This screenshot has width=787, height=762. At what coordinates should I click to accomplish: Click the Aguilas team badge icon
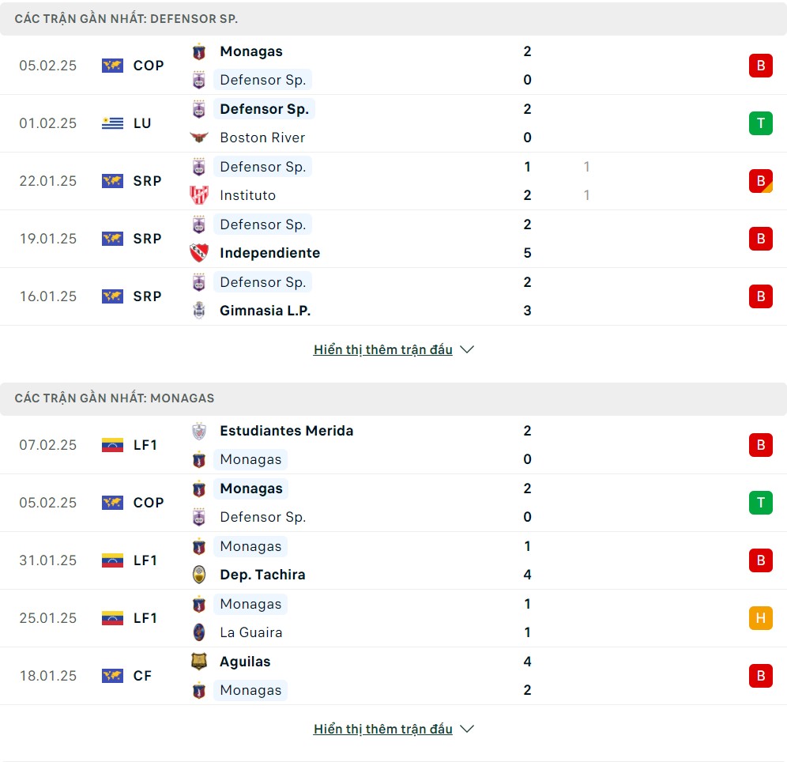199,661
